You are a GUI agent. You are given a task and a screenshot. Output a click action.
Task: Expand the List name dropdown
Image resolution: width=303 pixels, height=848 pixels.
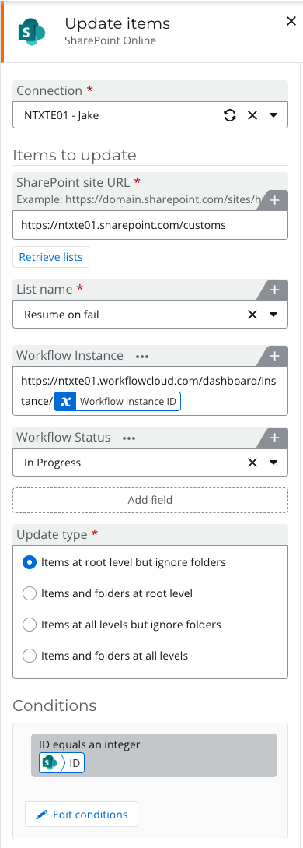[x=273, y=315]
